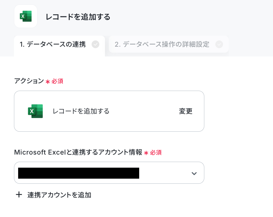Image resolution: width=273 pixels, height=217 pixels.
Task: Select the レコードを追加する action card
Action: 109,111
